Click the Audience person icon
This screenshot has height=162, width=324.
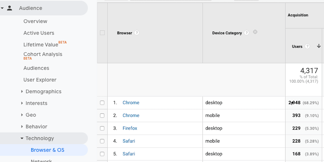pyautogui.click(x=10, y=8)
